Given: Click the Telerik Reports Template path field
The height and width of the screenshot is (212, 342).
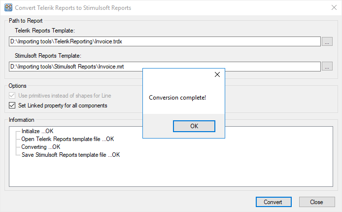Looking at the screenshot, I should pos(165,42).
